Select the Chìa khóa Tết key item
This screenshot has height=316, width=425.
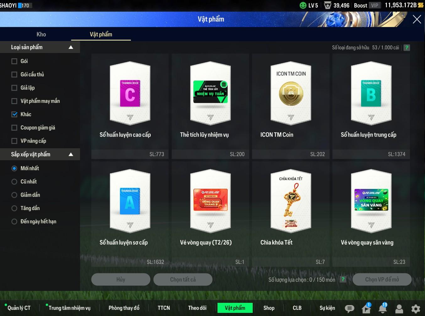click(291, 214)
